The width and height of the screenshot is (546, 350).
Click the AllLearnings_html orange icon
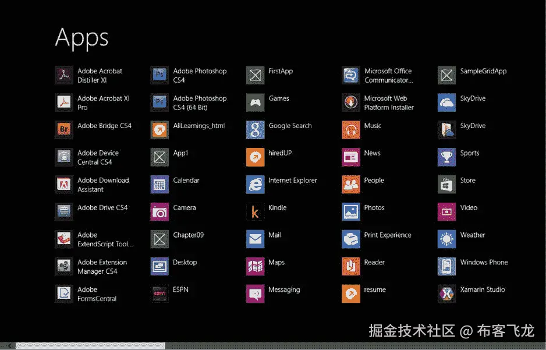pyautogui.click(x=159, y=130)
